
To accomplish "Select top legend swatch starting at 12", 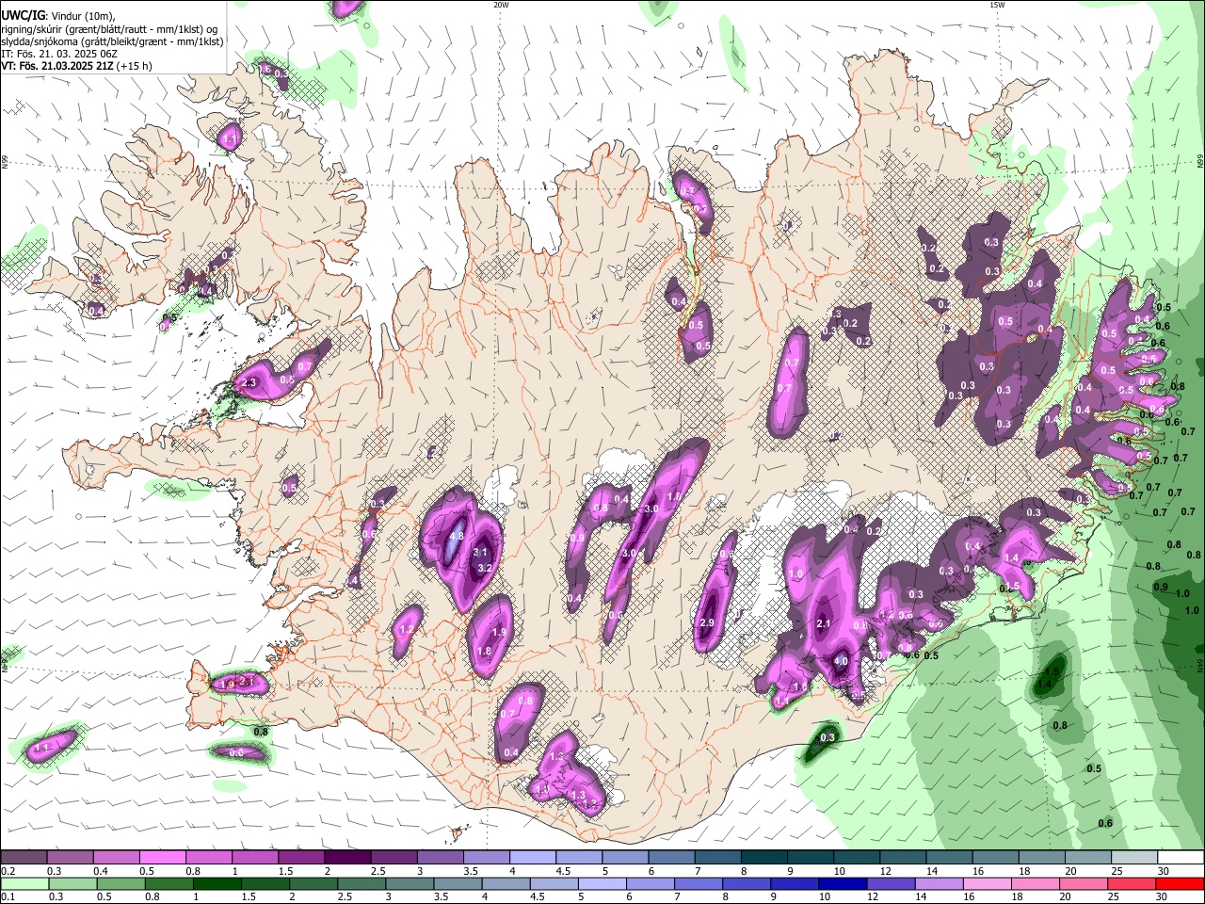I will pyautogui.click(x=903, y=857).
